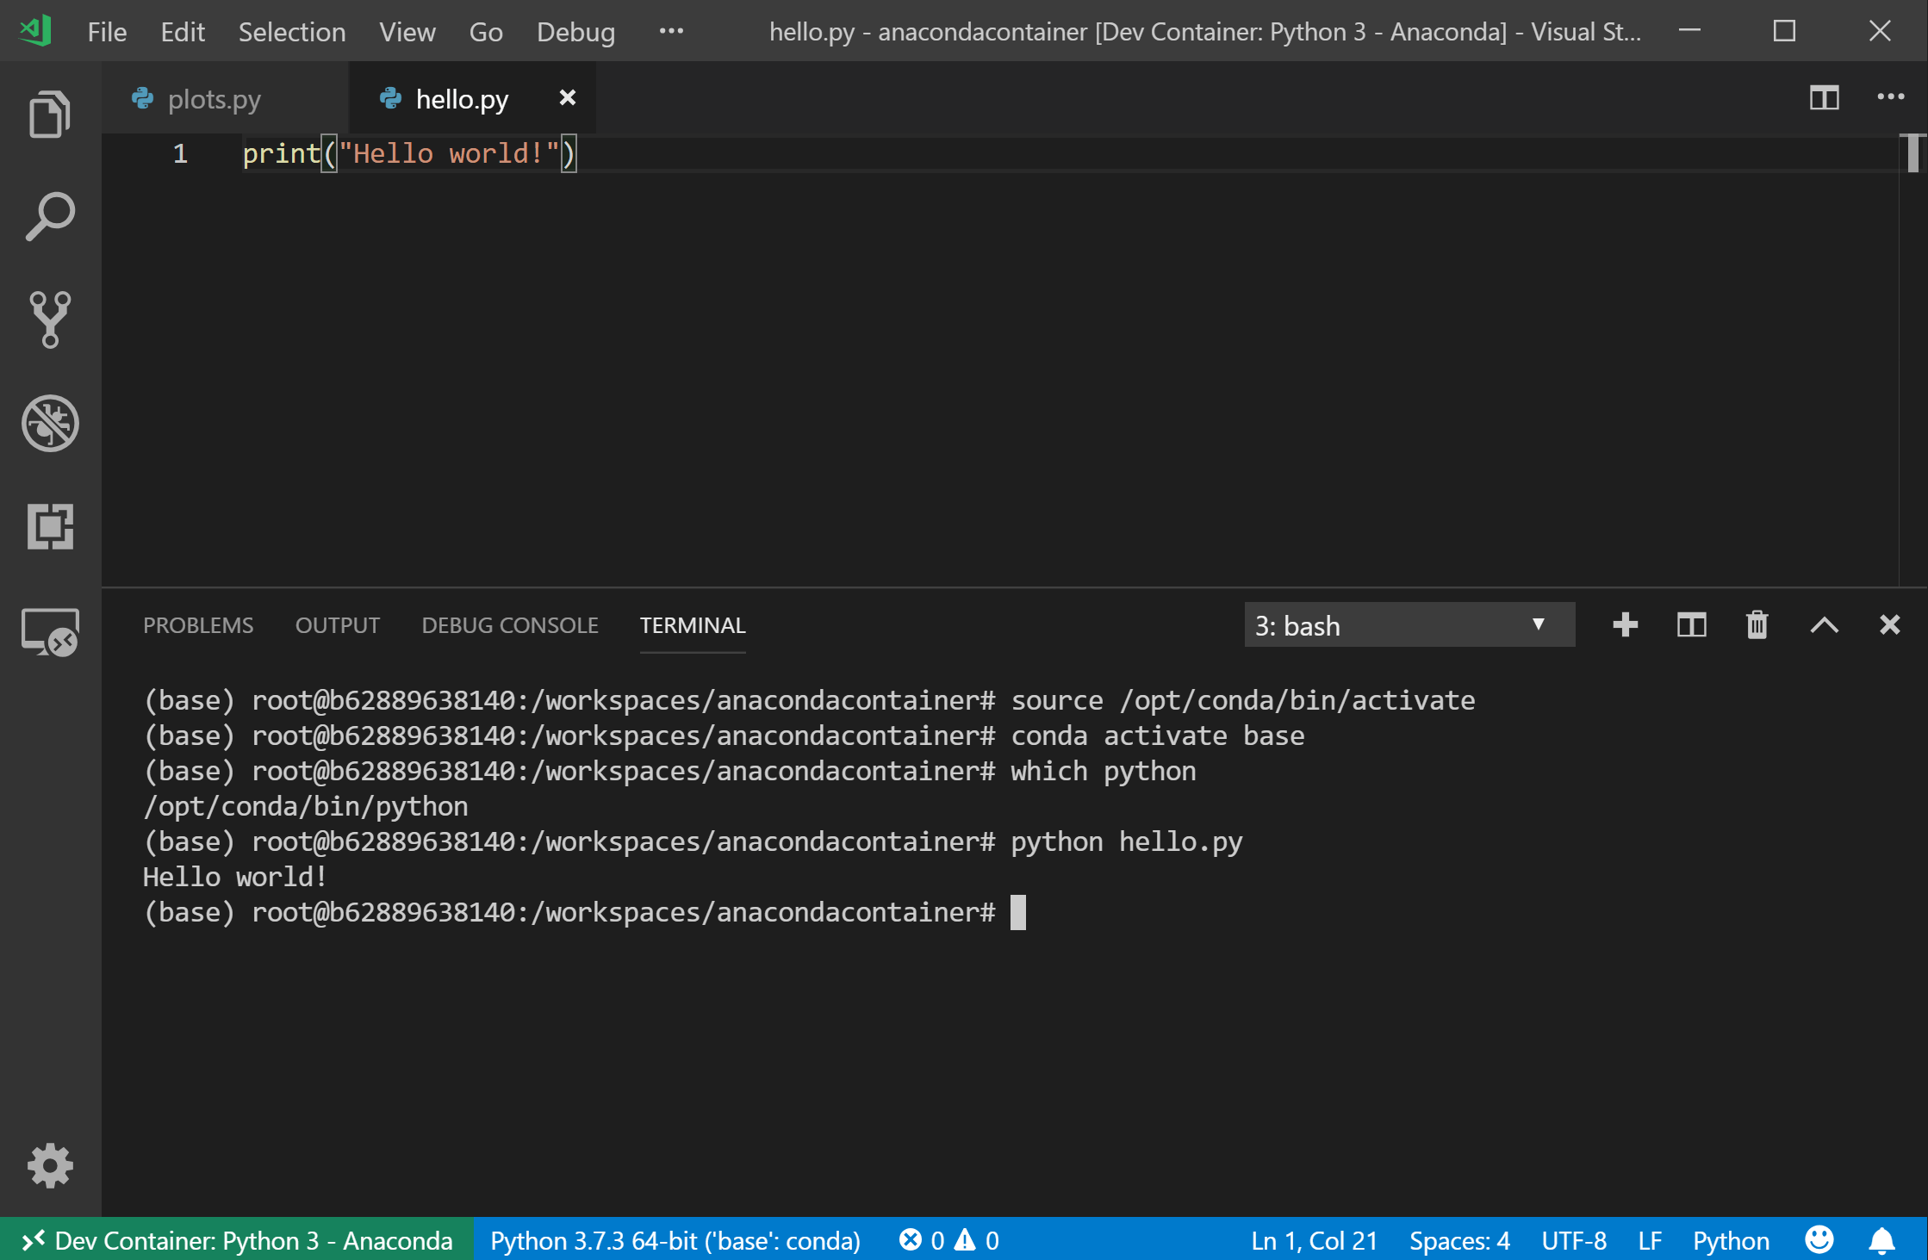Open the Explorer view in activity bar
This screenshot has height=1260, width=1928.
pos(50,114)
